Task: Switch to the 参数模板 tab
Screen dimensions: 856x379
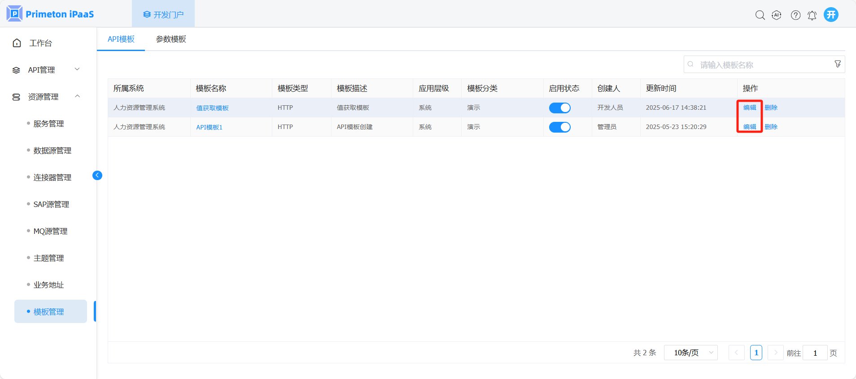Action: click(171, 39)
